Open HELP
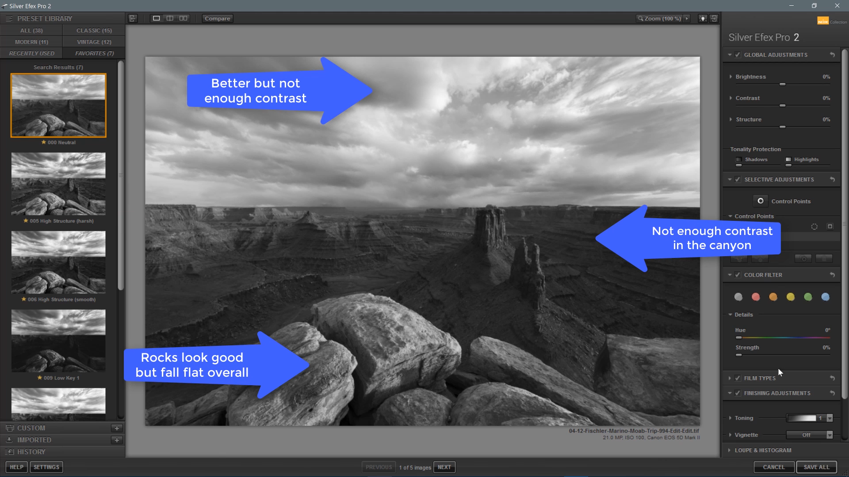849x477 pixels. point(17,467)
